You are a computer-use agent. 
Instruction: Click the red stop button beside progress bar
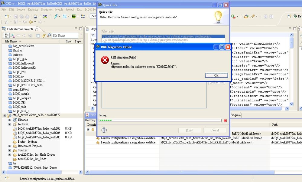coord(225,121)
